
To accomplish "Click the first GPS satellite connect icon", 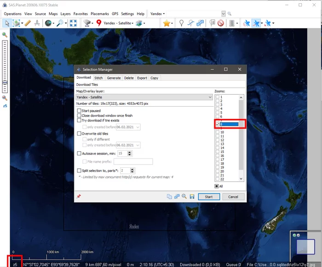I will (x=247, y=23).
